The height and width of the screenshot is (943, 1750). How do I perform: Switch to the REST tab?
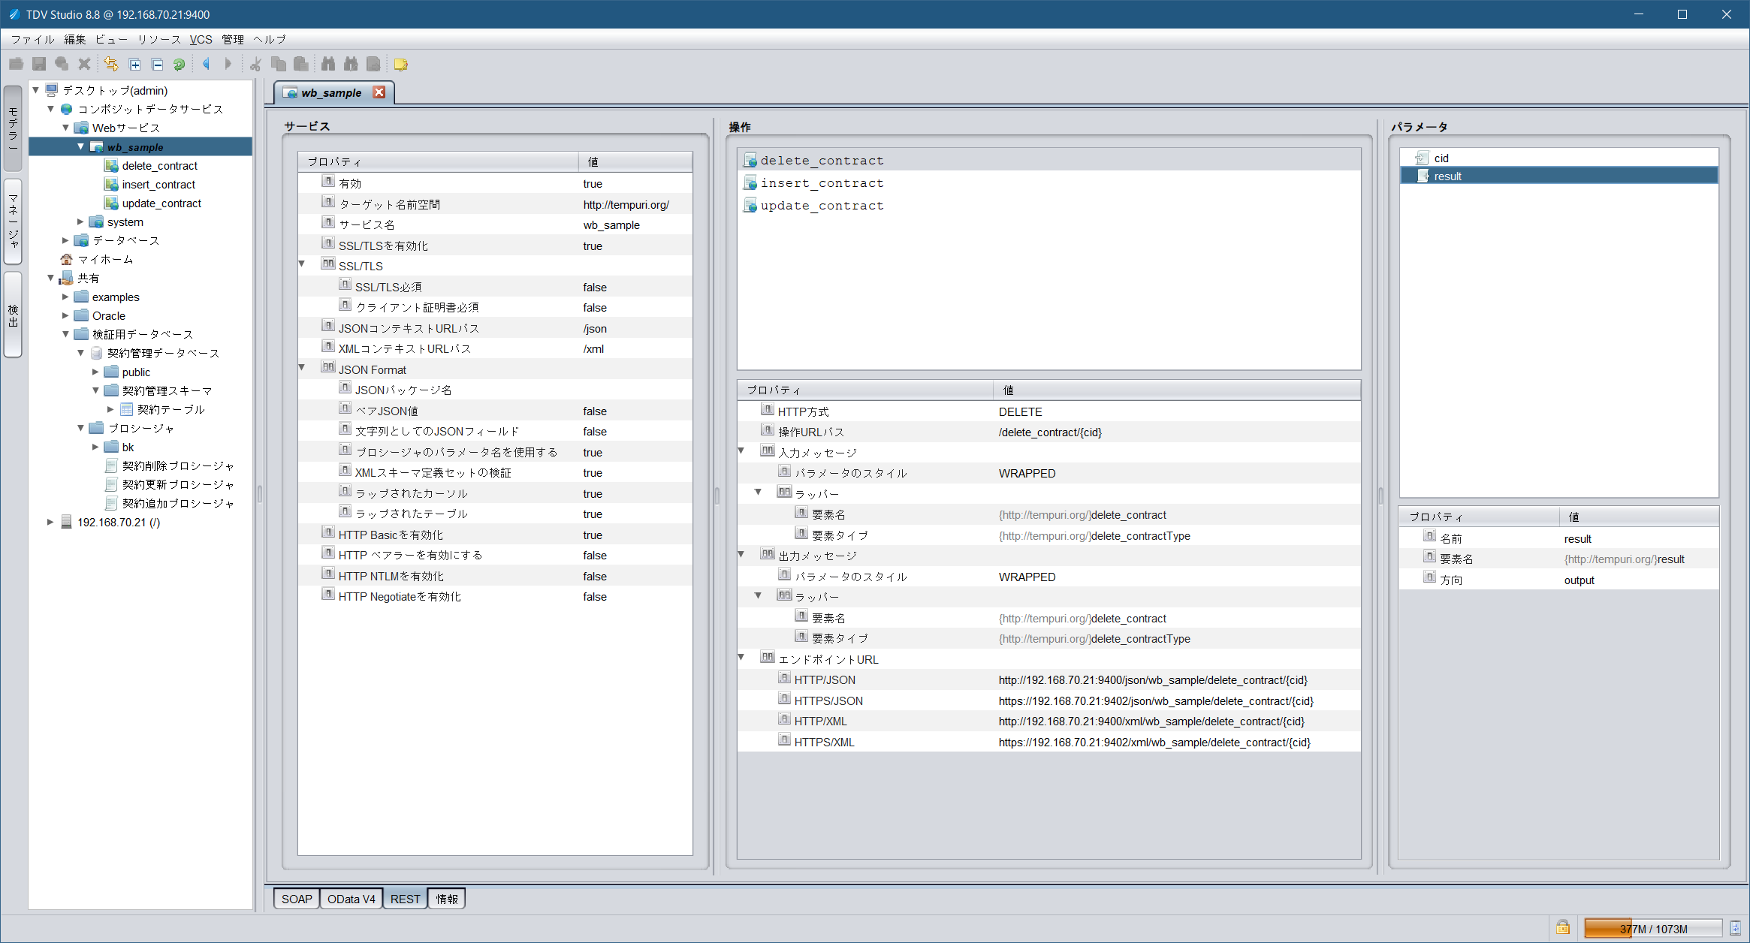pyautogui.click(x=406, y=899)
